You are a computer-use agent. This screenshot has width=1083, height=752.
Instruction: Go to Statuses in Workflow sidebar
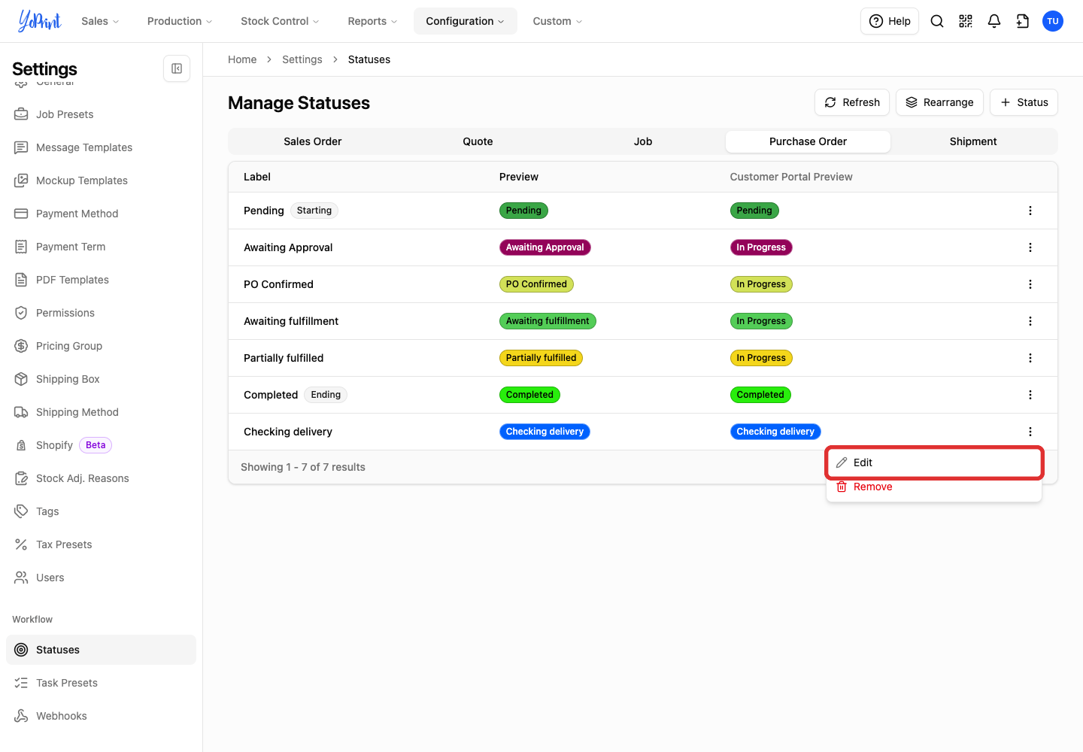pyautogui.click(x=101, y=650)
